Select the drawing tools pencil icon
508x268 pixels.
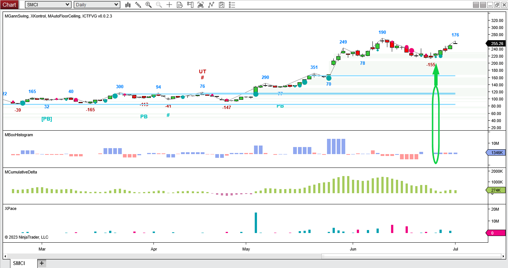138,5
